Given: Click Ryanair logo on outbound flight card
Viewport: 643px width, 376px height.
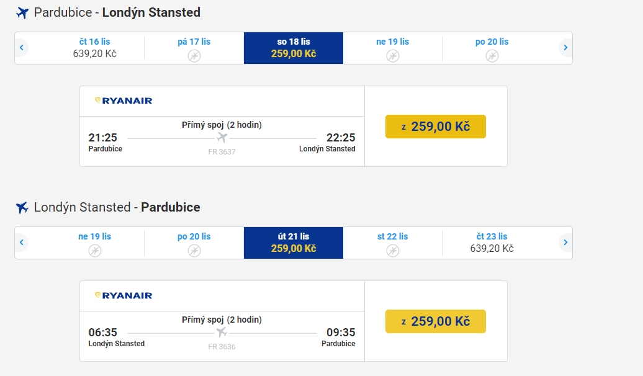Looking at the screenshot, I should pyautogui.click(x=124, y=101).
